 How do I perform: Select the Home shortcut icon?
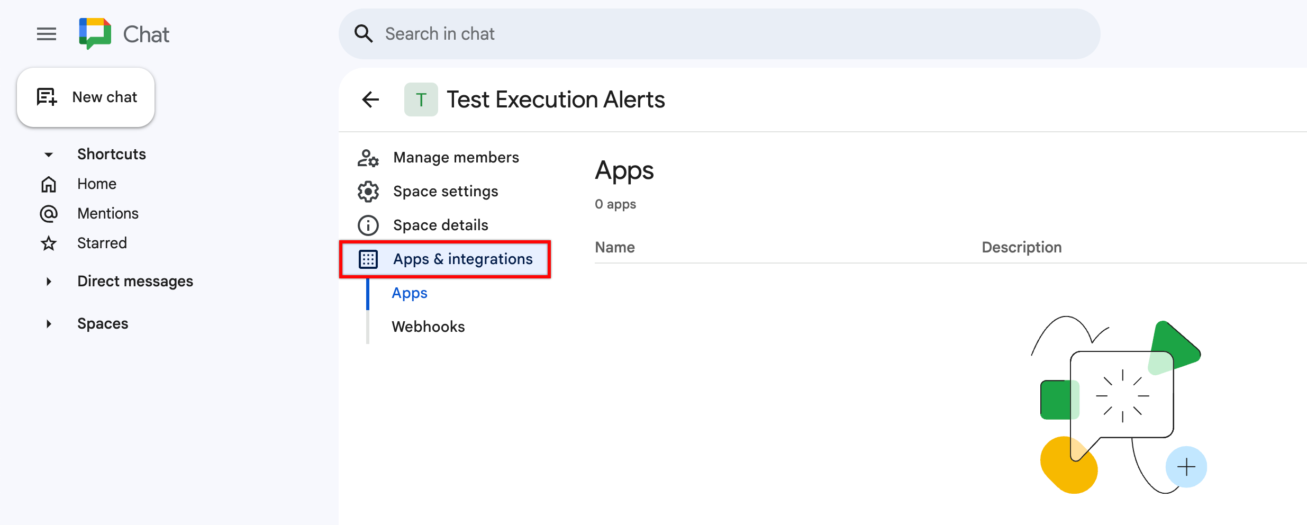(48, 184)
